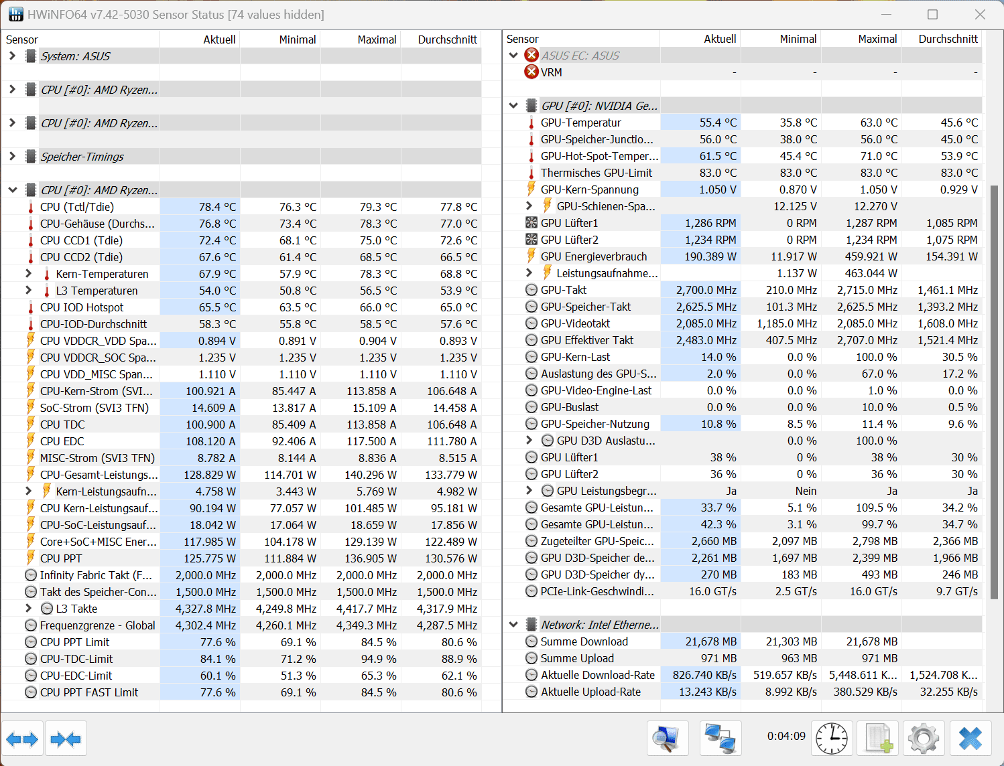Close sensors with the blue X icon
1004x766 pixels.
(970, 739)
